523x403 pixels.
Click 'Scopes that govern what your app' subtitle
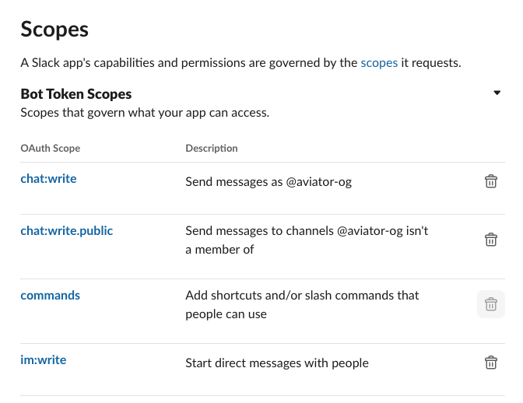tap(145, 113)
